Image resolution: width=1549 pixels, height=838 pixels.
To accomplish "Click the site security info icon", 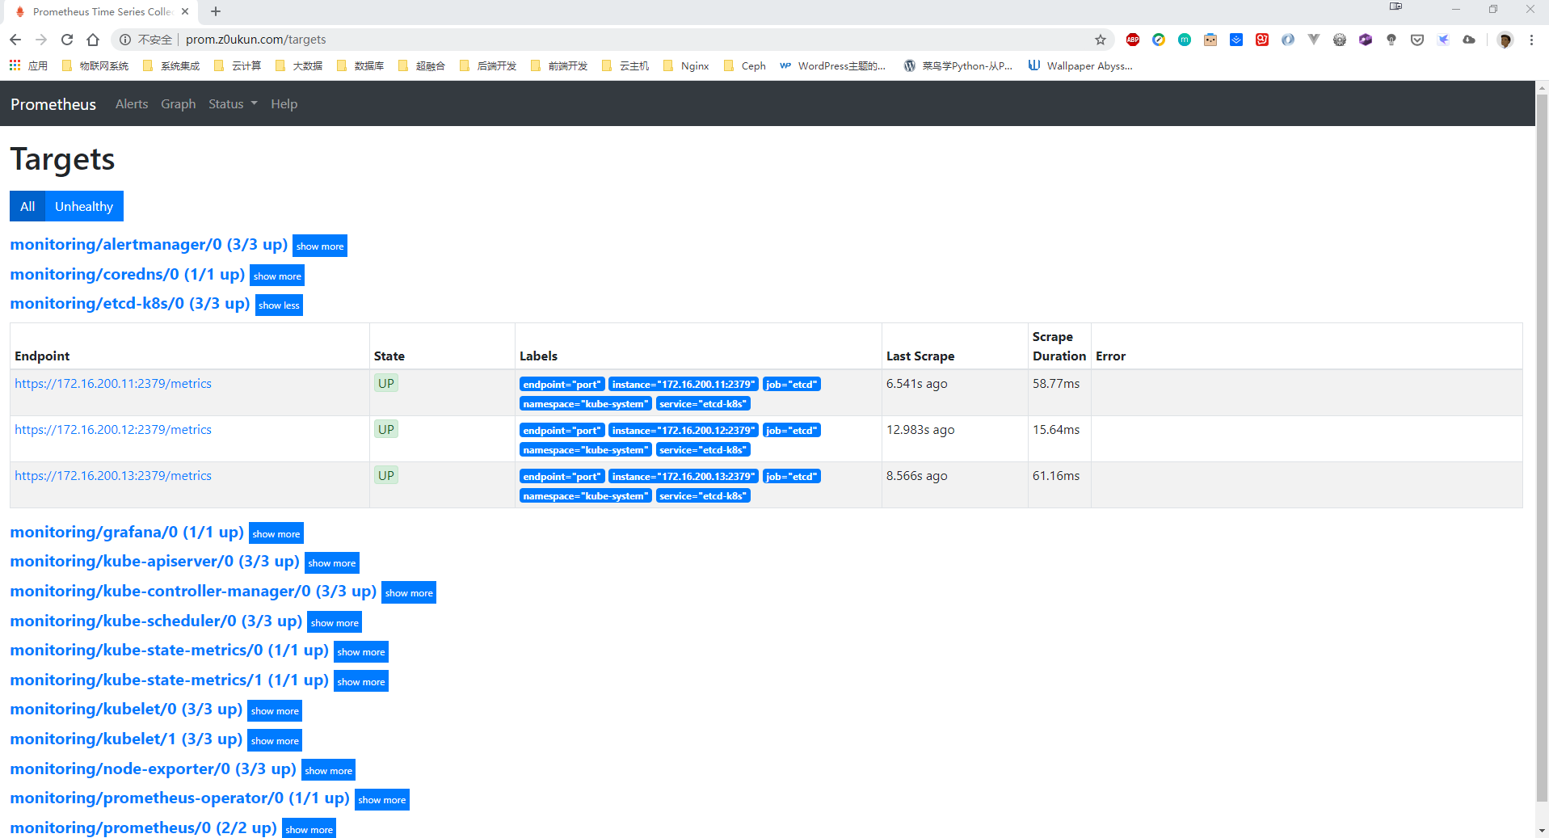I will pos(125,40).
